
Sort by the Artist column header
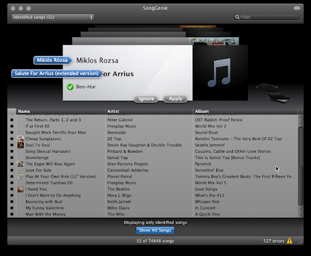click(x=149, y=112)
